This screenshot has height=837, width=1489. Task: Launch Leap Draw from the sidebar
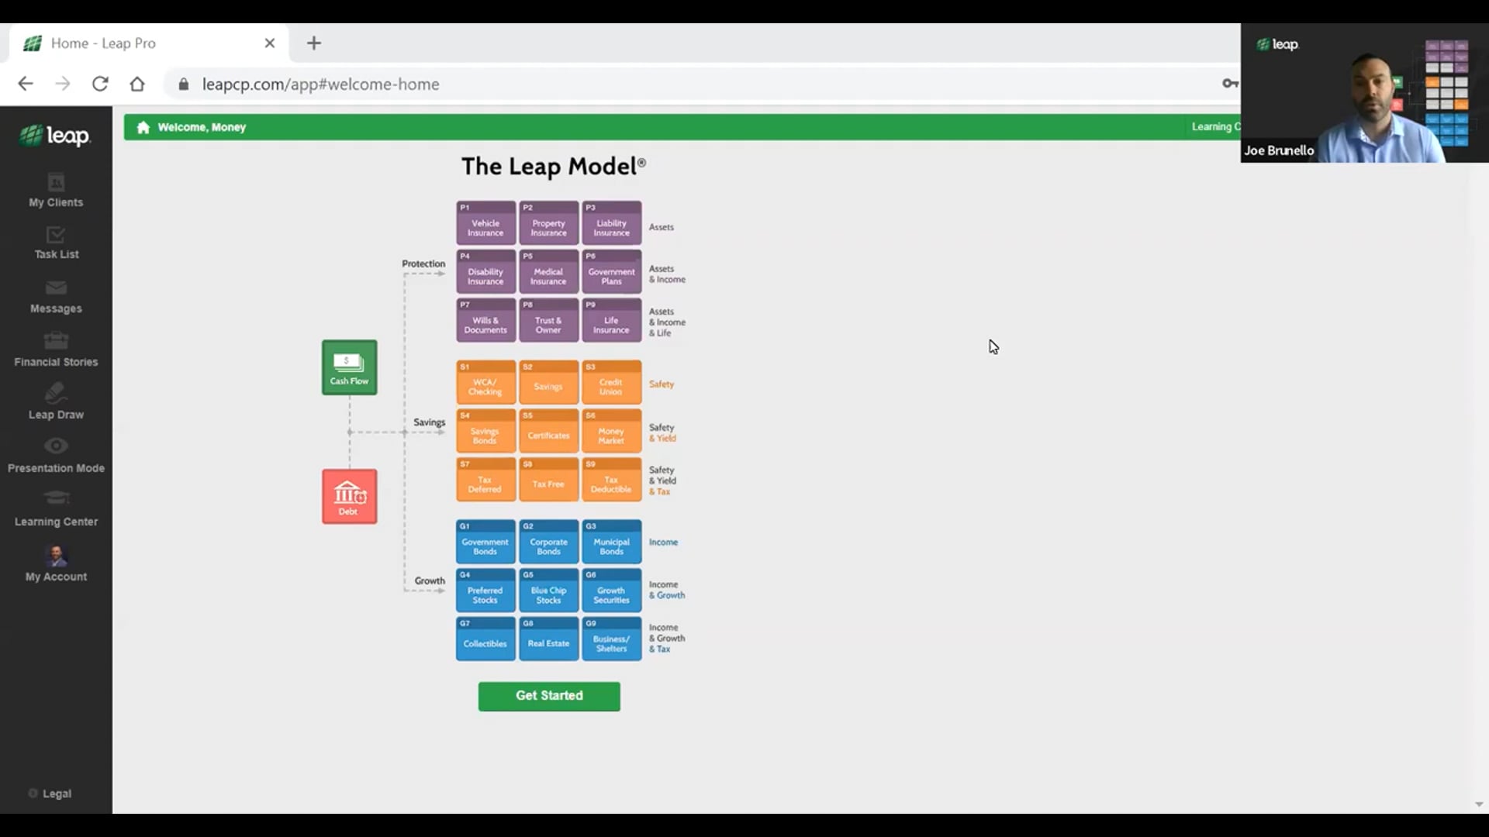(x=56, y=402)
